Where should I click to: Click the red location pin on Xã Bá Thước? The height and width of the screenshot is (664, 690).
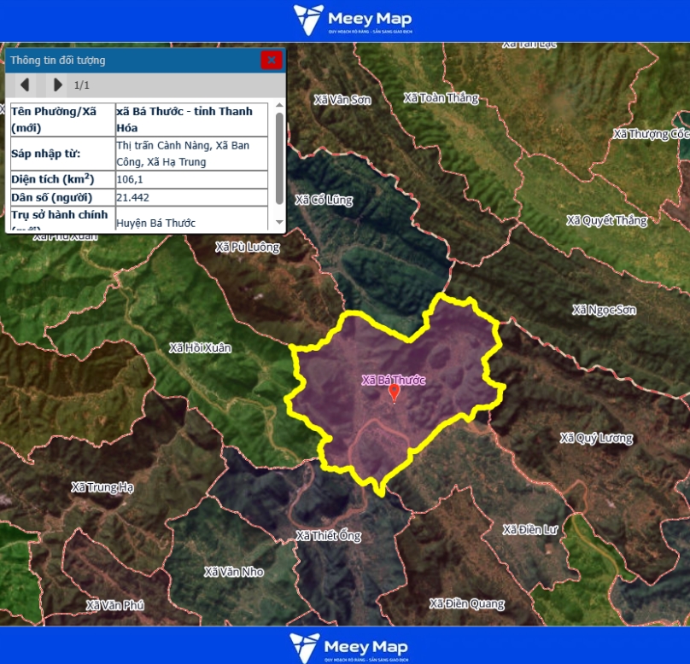(394, 392)
